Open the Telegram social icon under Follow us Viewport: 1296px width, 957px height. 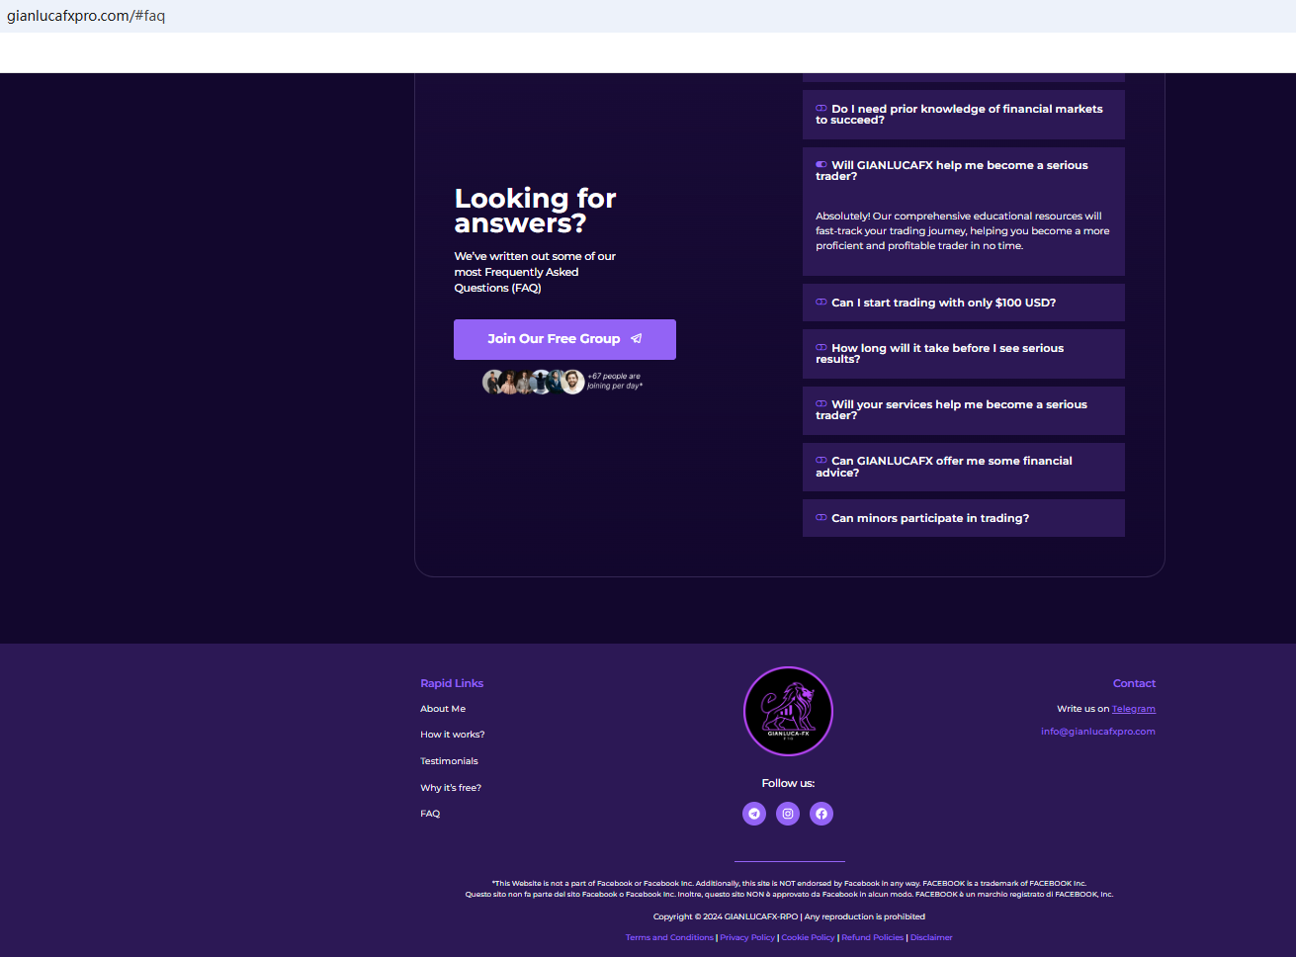(x=754, y=814)
